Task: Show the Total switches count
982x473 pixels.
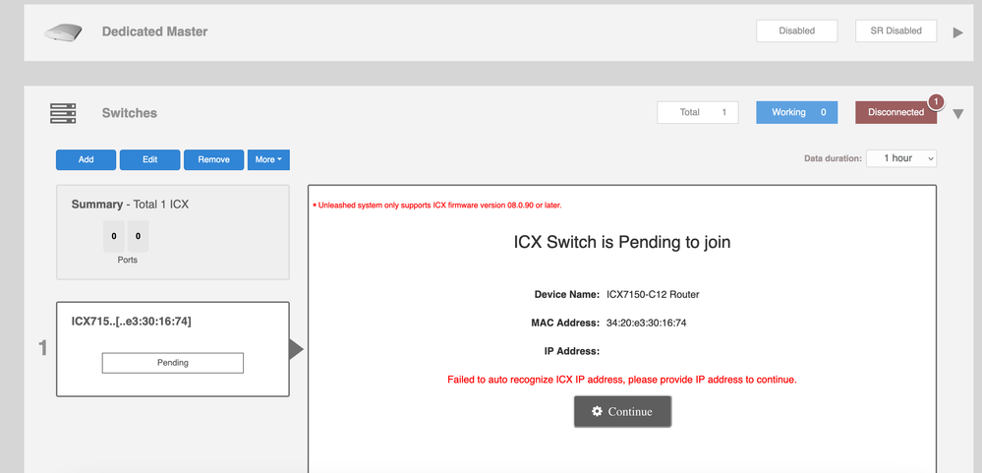Action: pyautogui.click(x=697, y=112)
